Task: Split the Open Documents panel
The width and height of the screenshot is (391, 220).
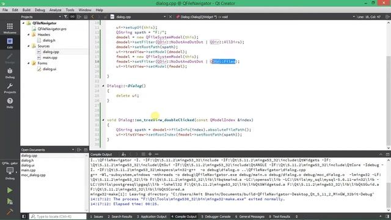Action: tap(79, 150)
